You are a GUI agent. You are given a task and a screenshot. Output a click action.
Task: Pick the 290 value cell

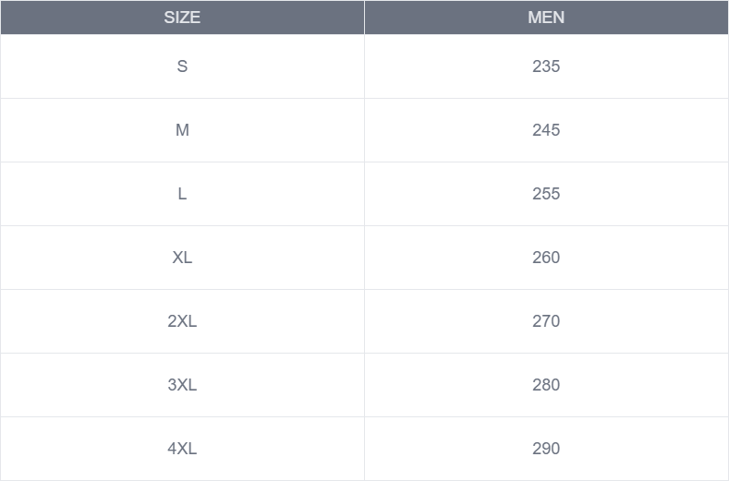click(546, 449)
